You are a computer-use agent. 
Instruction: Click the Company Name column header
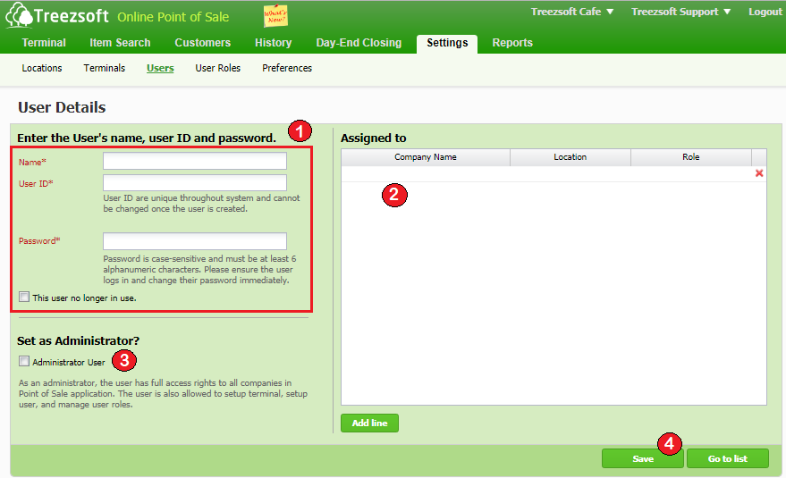pos(426,157)
